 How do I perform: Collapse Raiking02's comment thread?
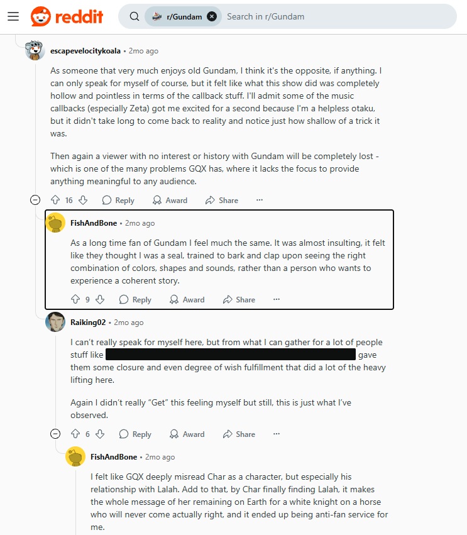pos(55,434)
